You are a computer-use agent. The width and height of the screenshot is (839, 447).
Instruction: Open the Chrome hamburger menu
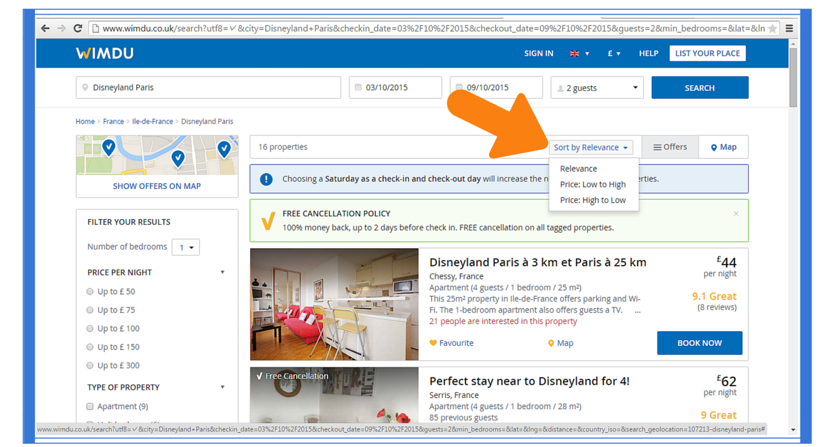point(789,29)
